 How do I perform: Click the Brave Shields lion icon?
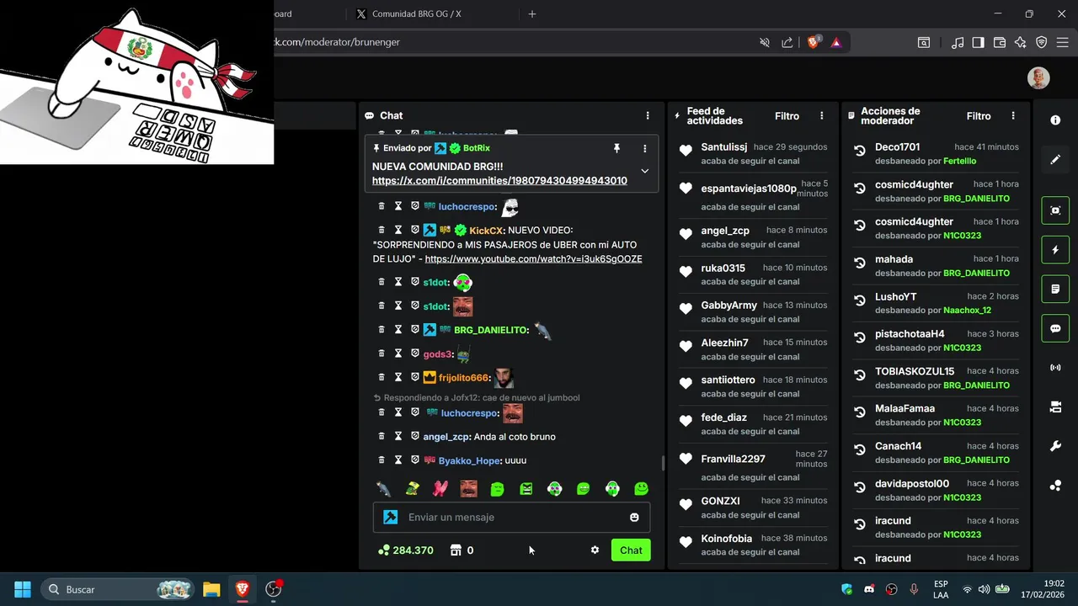point(814,42)
